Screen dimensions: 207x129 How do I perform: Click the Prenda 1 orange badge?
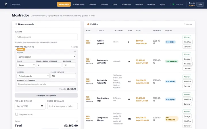point(21,50)
